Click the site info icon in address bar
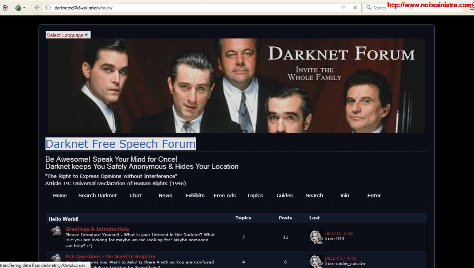The height and width of the screenshot is (268, 474). (48, 8)
